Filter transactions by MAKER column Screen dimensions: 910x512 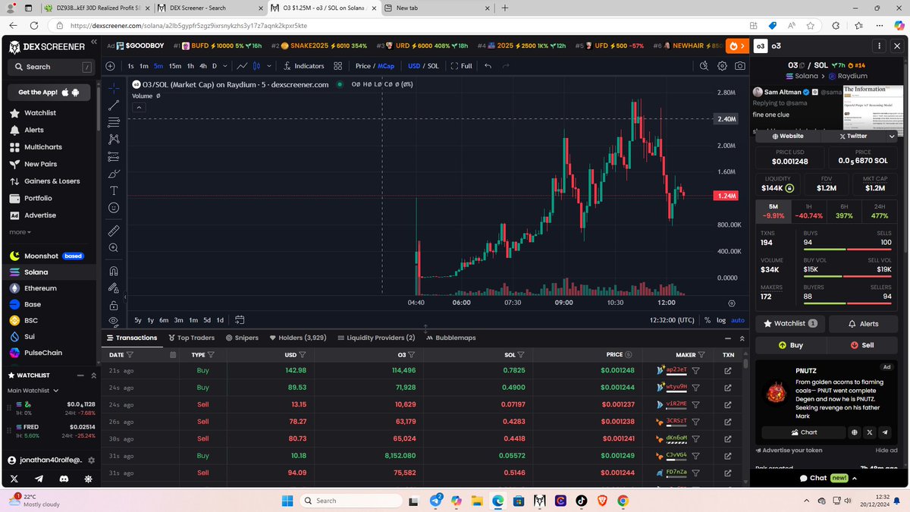(701, 354)
